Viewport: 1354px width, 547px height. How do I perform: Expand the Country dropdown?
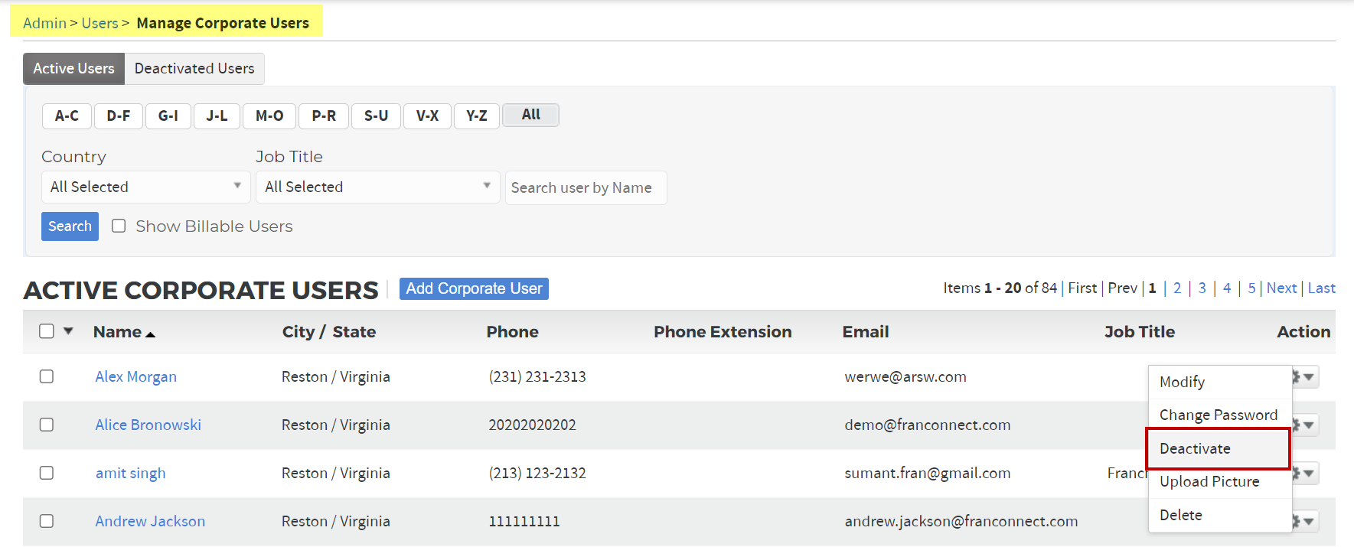[x=145, y=187]
